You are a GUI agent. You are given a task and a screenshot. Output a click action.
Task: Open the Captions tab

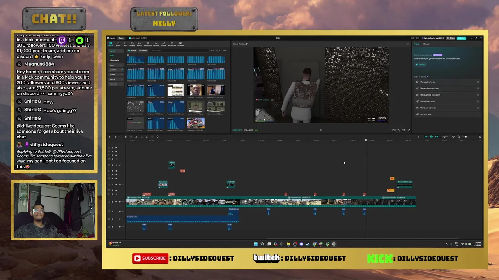(156, 43)
